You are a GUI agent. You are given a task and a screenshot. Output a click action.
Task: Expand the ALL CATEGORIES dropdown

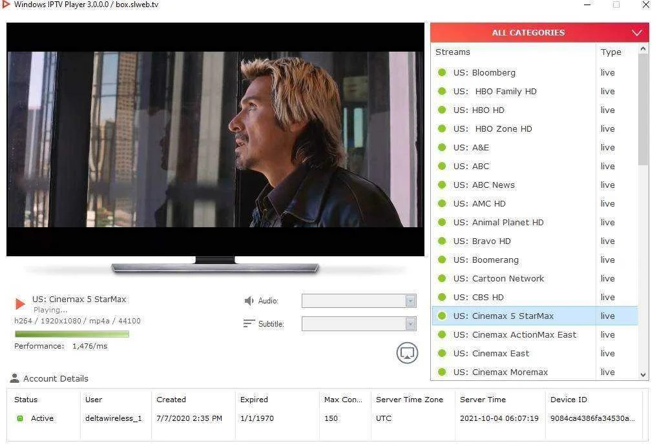point(539,32)
